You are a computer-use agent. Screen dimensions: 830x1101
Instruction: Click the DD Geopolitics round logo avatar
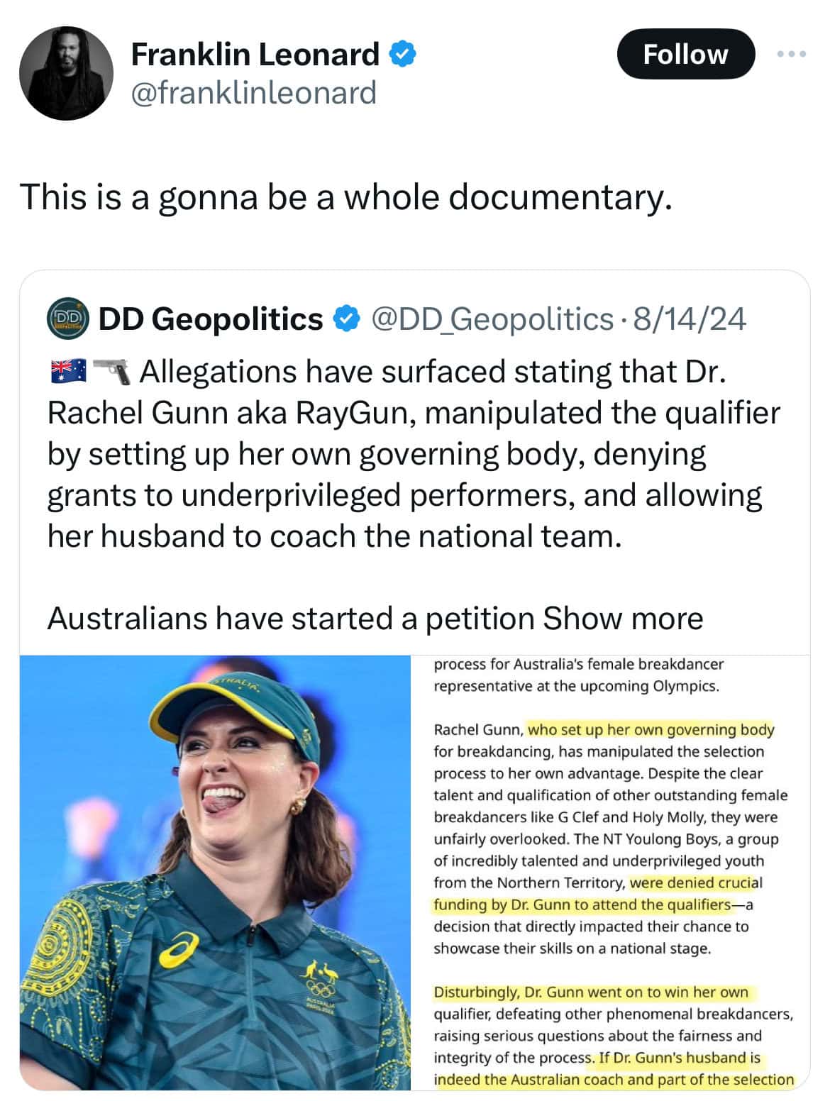(x=67, y=319)
